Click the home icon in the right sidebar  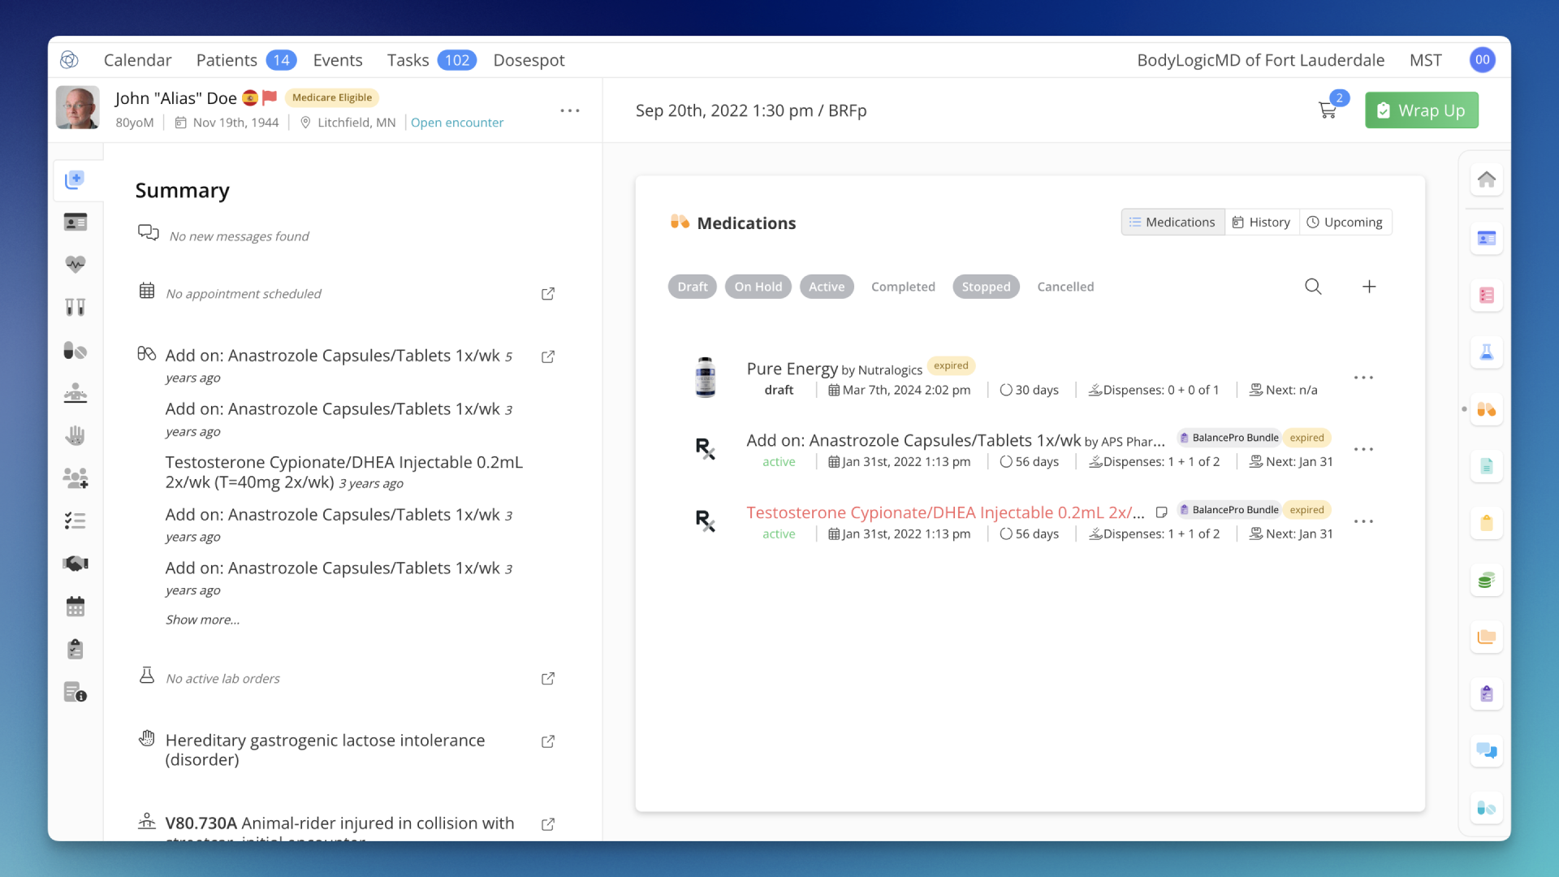(x=1487, y=179)
